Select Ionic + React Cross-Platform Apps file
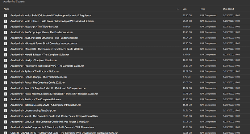 pos(52,21)
